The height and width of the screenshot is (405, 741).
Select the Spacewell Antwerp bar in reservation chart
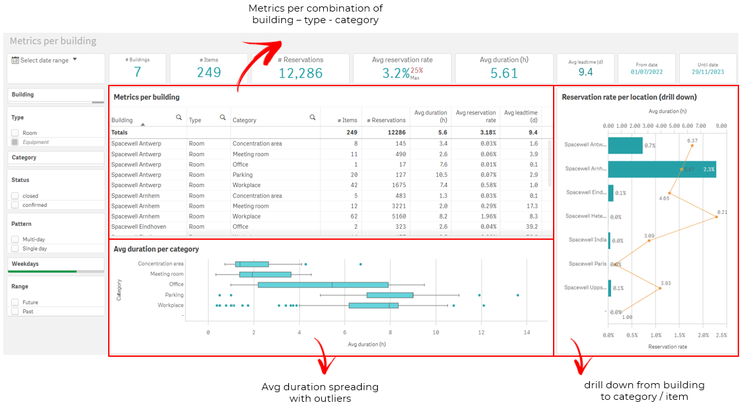(x=625, y=145)
